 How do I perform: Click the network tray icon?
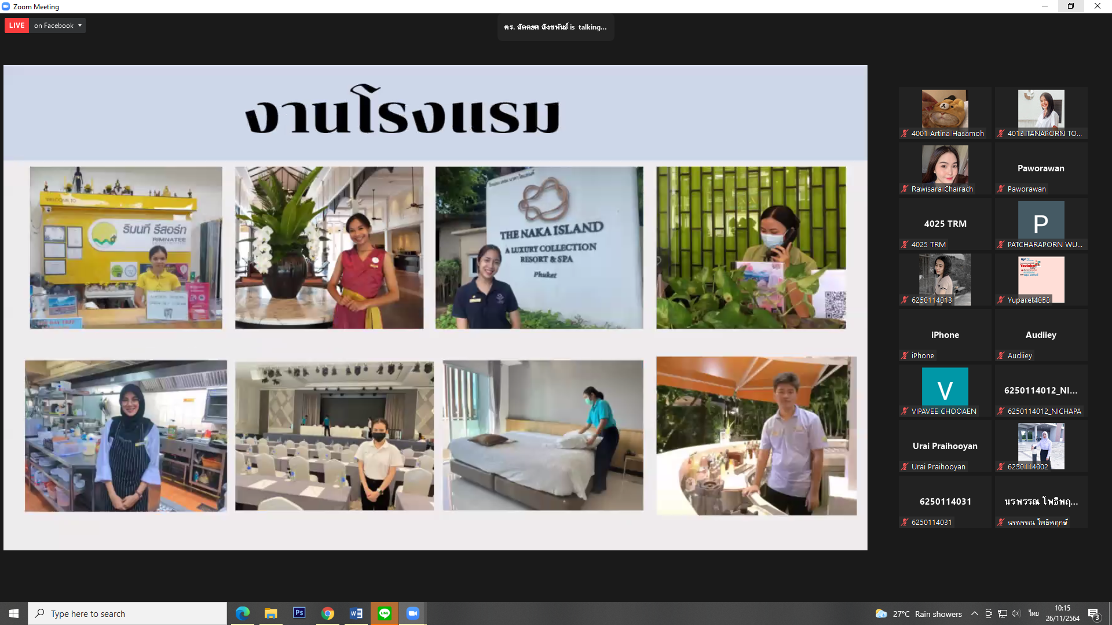point(1003,614)
